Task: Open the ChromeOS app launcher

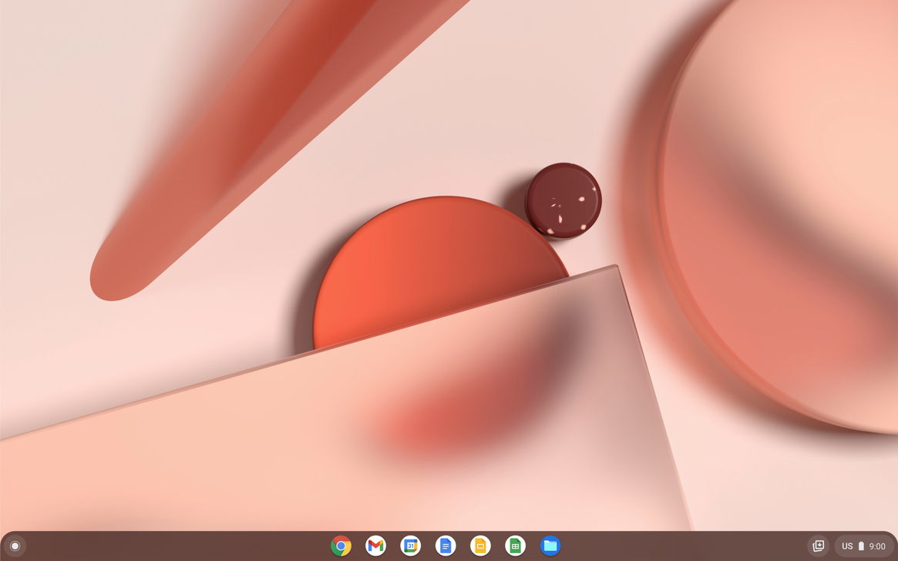Action: coord(15,546)
